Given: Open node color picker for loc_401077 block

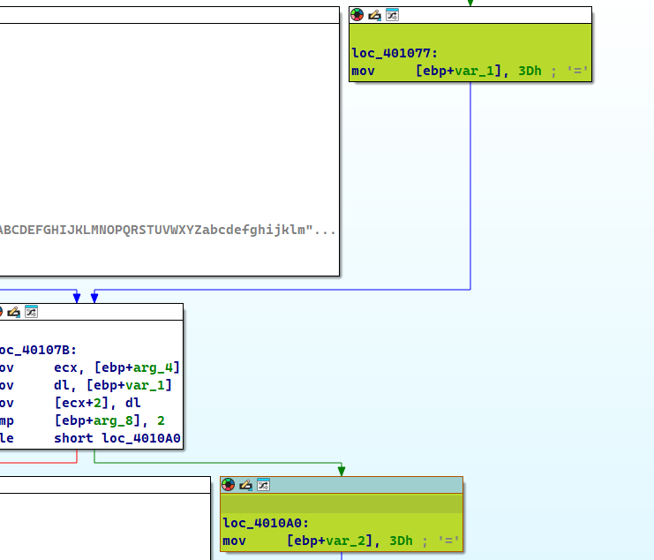Looking at the screenshot, I should [x=357, y=15].
